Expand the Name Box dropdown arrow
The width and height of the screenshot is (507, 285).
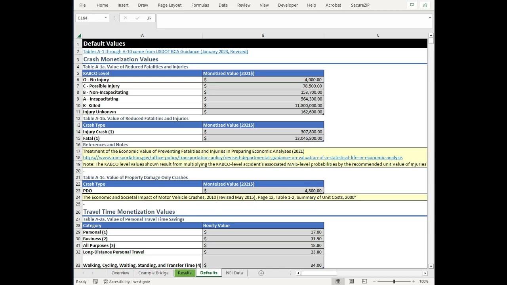[105, 18]
